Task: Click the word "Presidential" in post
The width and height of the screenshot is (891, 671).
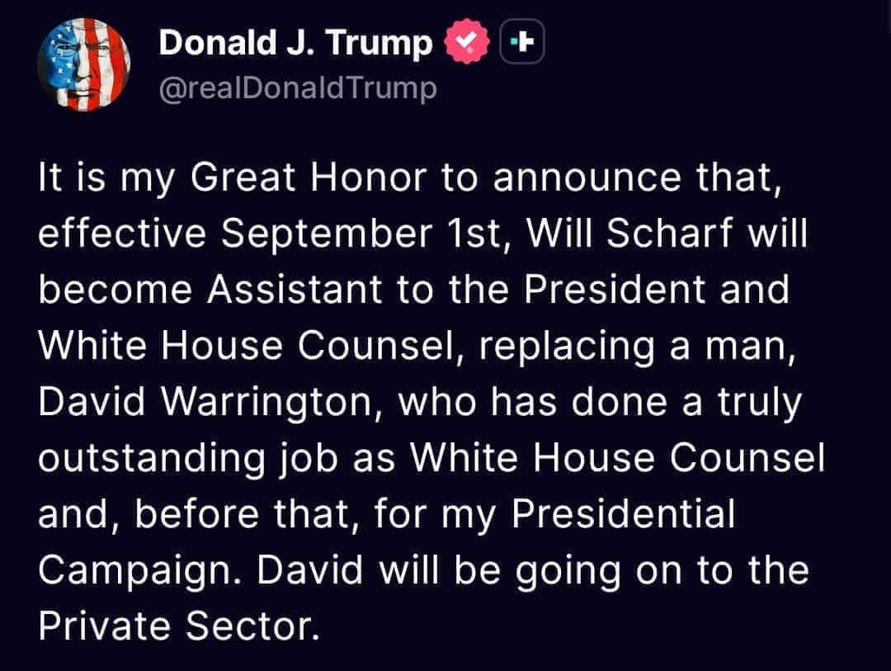Action: coord(624,514)
